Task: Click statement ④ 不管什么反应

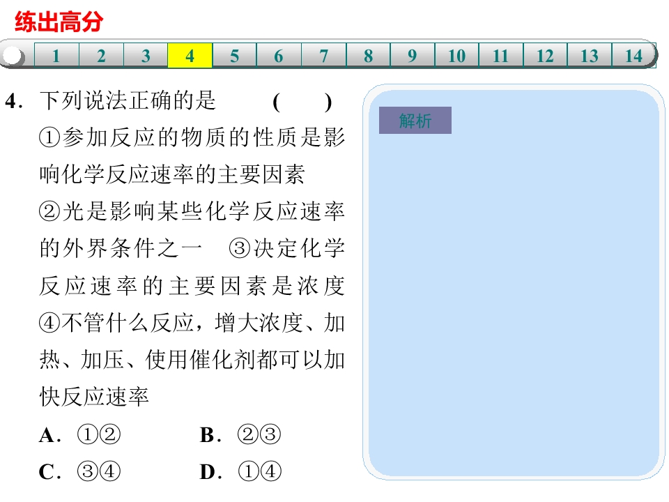Action: pos(116,323)
